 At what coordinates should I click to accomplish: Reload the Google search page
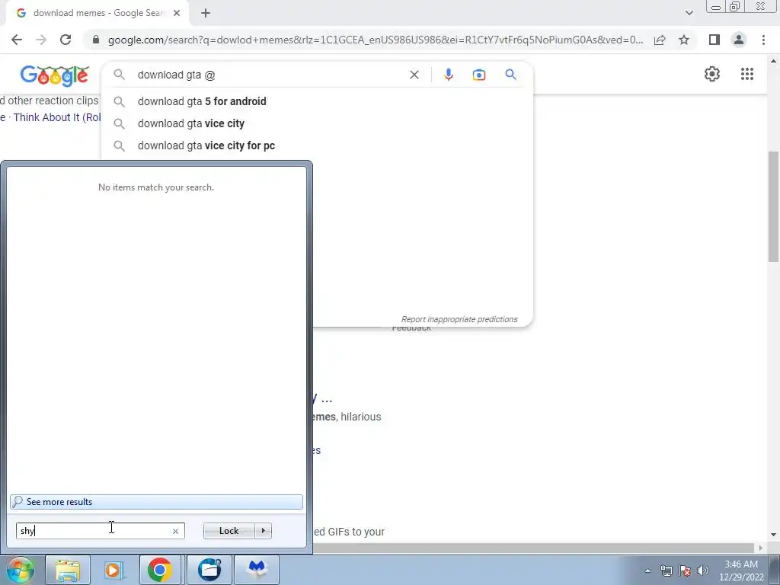tap(66, 40)
